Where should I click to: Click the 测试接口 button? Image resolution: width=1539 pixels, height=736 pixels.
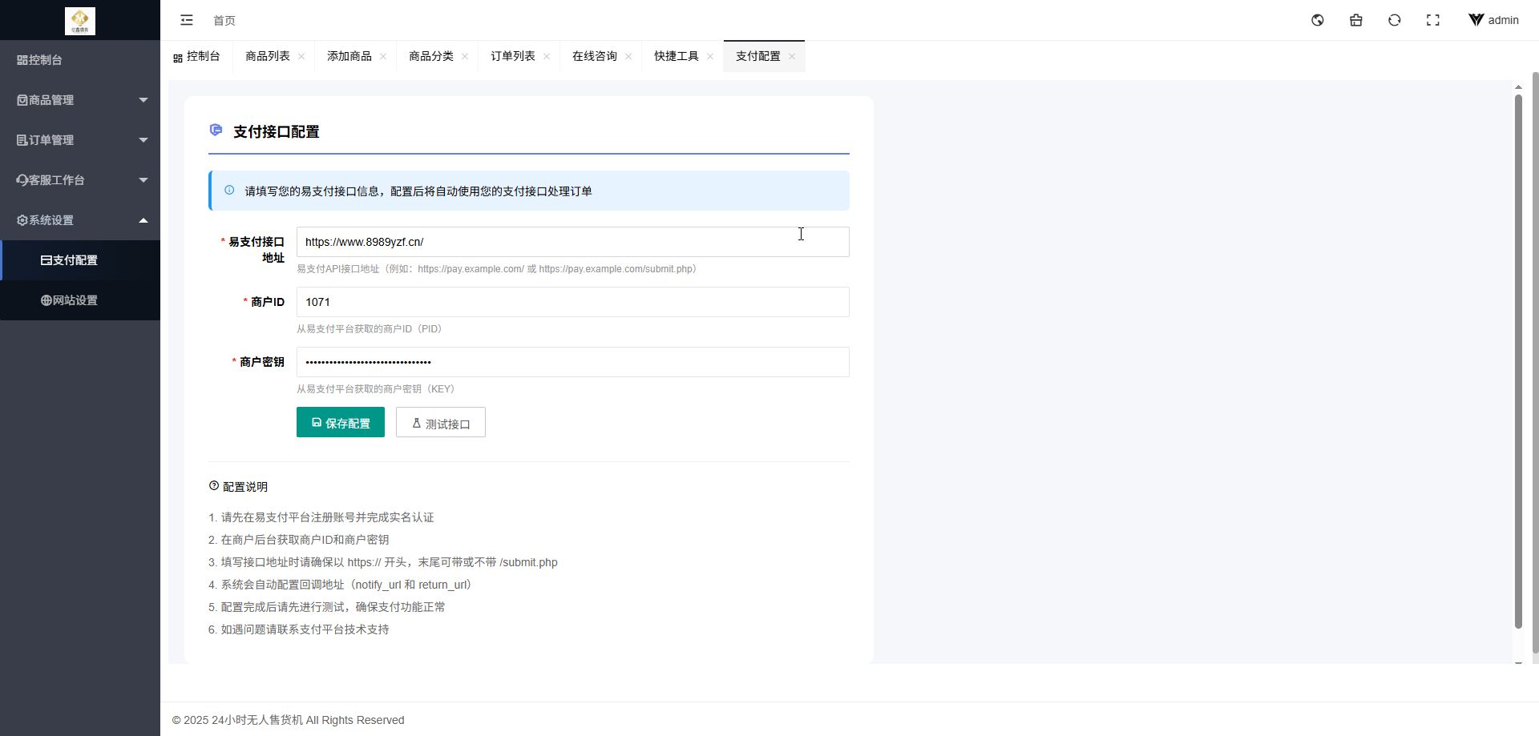441,422
